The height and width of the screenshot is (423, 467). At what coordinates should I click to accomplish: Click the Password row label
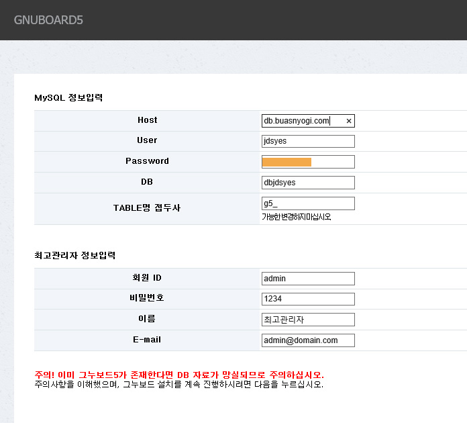click(x=147, y=161)
